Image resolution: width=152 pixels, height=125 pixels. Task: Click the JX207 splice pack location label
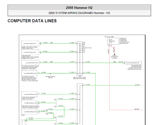coord(80,77)
